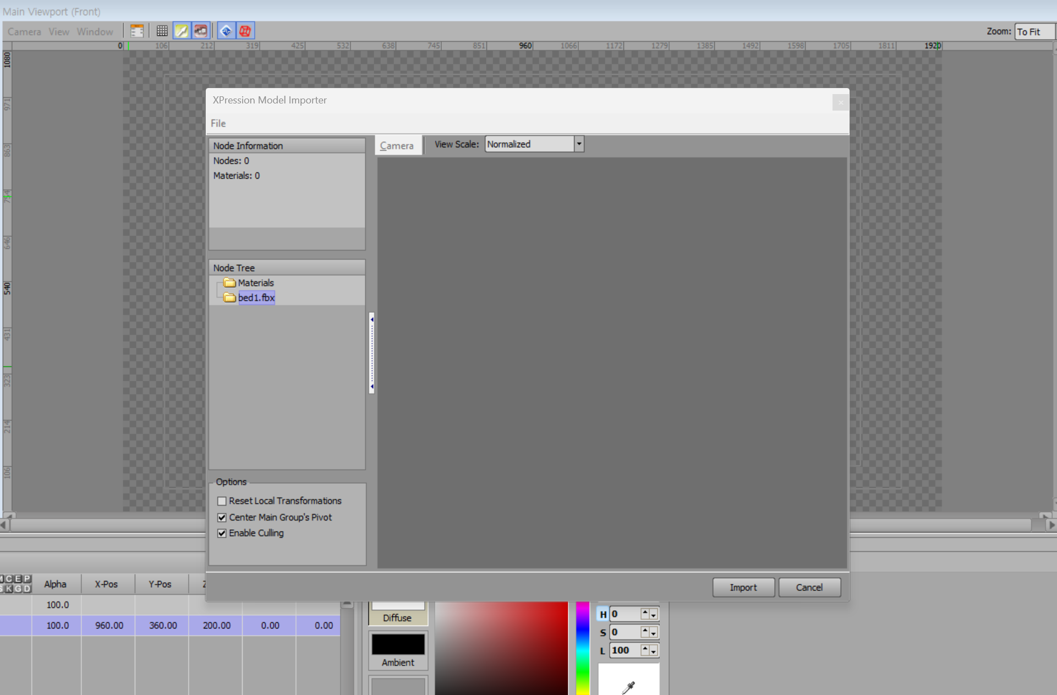
Task: Click the Materials folder icon in Node Tree
Action: pyautogui.click(x=229, y=283)
